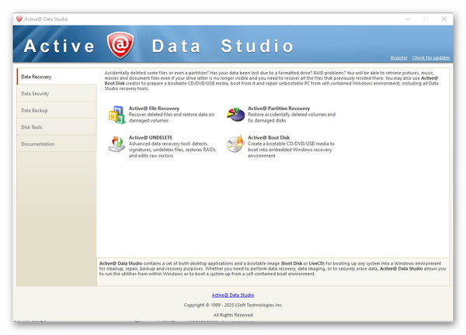Open the Data Backup tab
Screen dimensions: 466x335
click(x=57, y=110)
